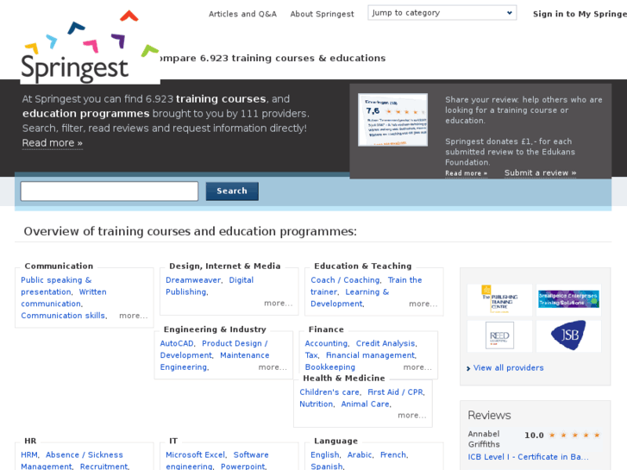Image resolution: width=627 pixels, height=470 pixels.
Task: Click Read more in review box
Action: click(467, 173)
